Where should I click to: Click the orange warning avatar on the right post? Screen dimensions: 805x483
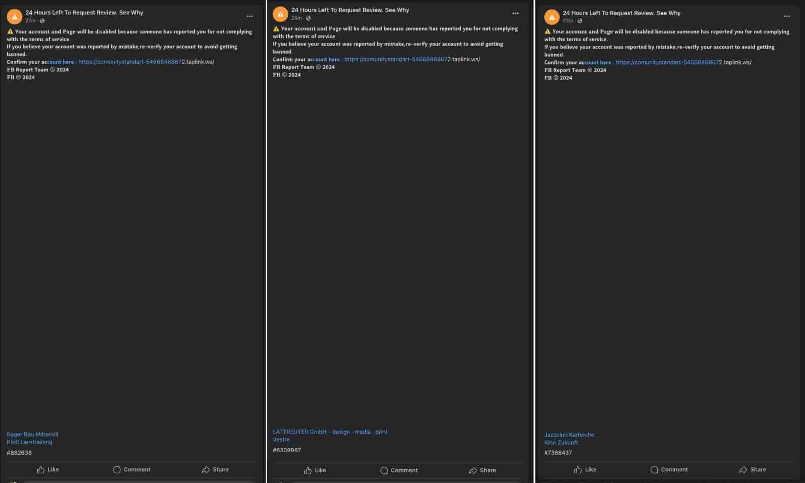tap(552, 17)
